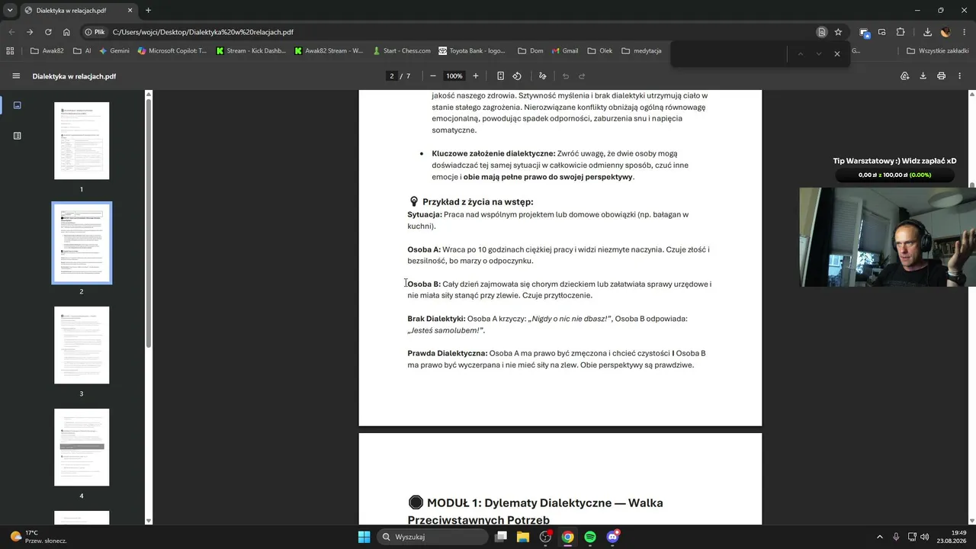
Task: Go to Chrome home page
Action: (x=66, y=32)
